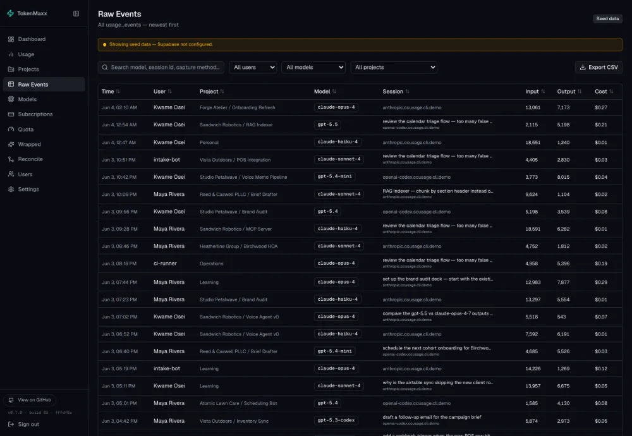632x436 pixels.
Task: Open the Wrapped page
Action: coord(44,144)
